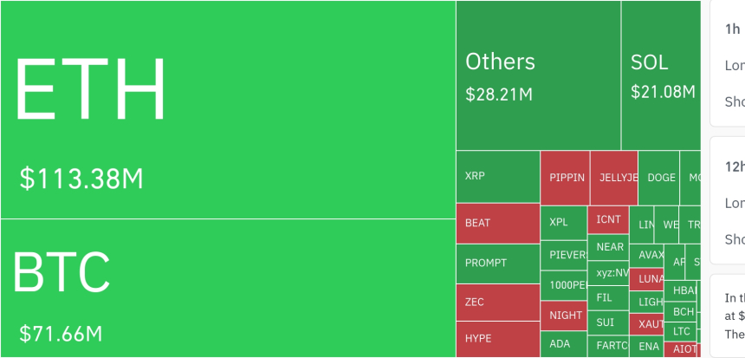Viewport: 745px width, 358px height.
Task: Click the red NIGHT tile
Action: 564,316
